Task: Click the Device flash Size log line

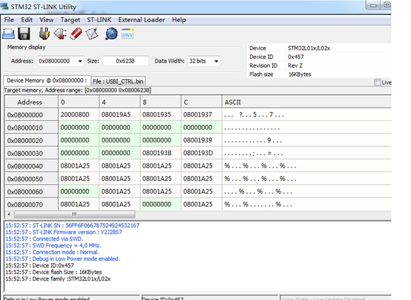Action: coord(54,272)
